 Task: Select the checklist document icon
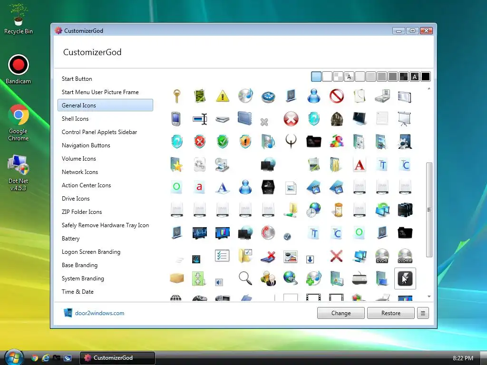click(x=223, y=256)
